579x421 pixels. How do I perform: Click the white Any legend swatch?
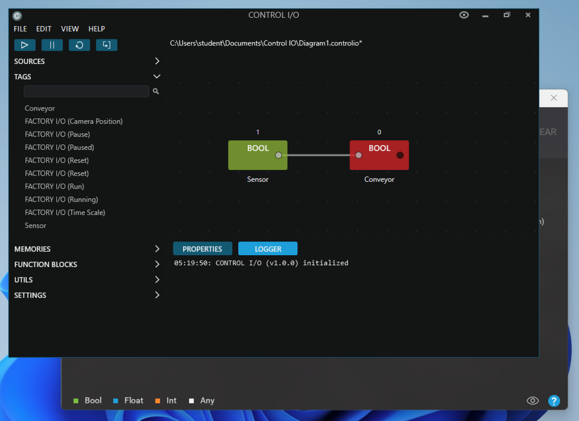[191, 401]
